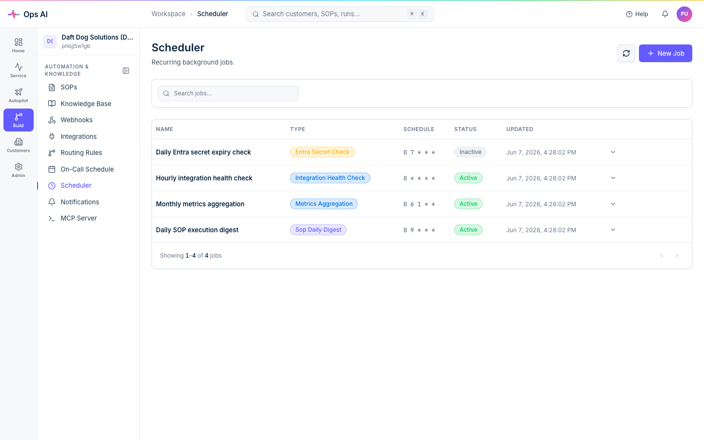Open the Home section in left rail
The image size is (704, 440).
point(19,45)
